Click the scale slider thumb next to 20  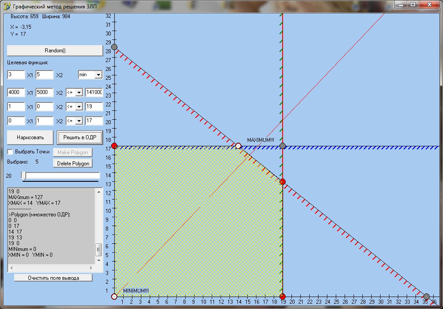tap(23, 176)
